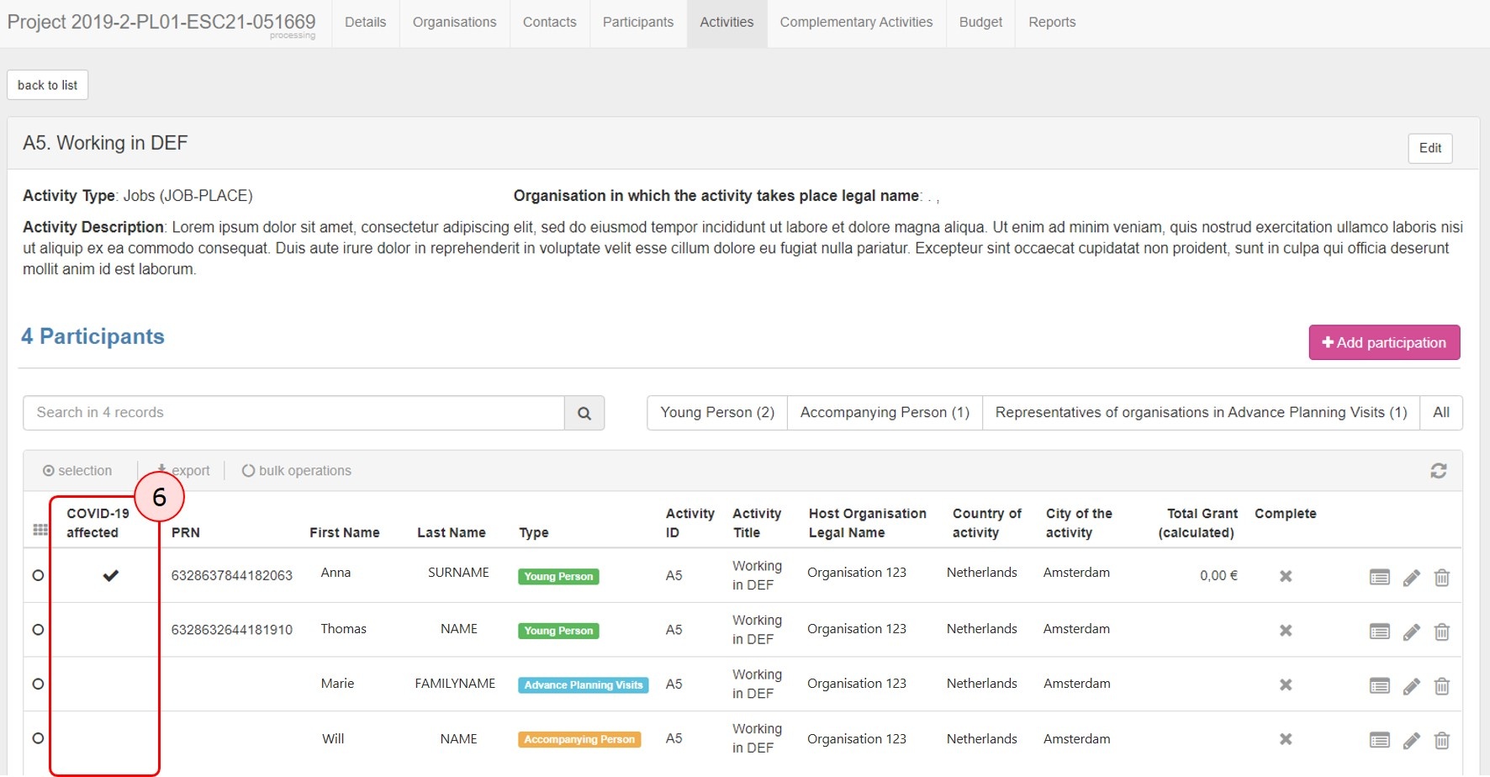Viewport: 1490px width, 777px height.
Task: Switch to the Budget tab
Action: pyautogui.click(x=981, y=23)
